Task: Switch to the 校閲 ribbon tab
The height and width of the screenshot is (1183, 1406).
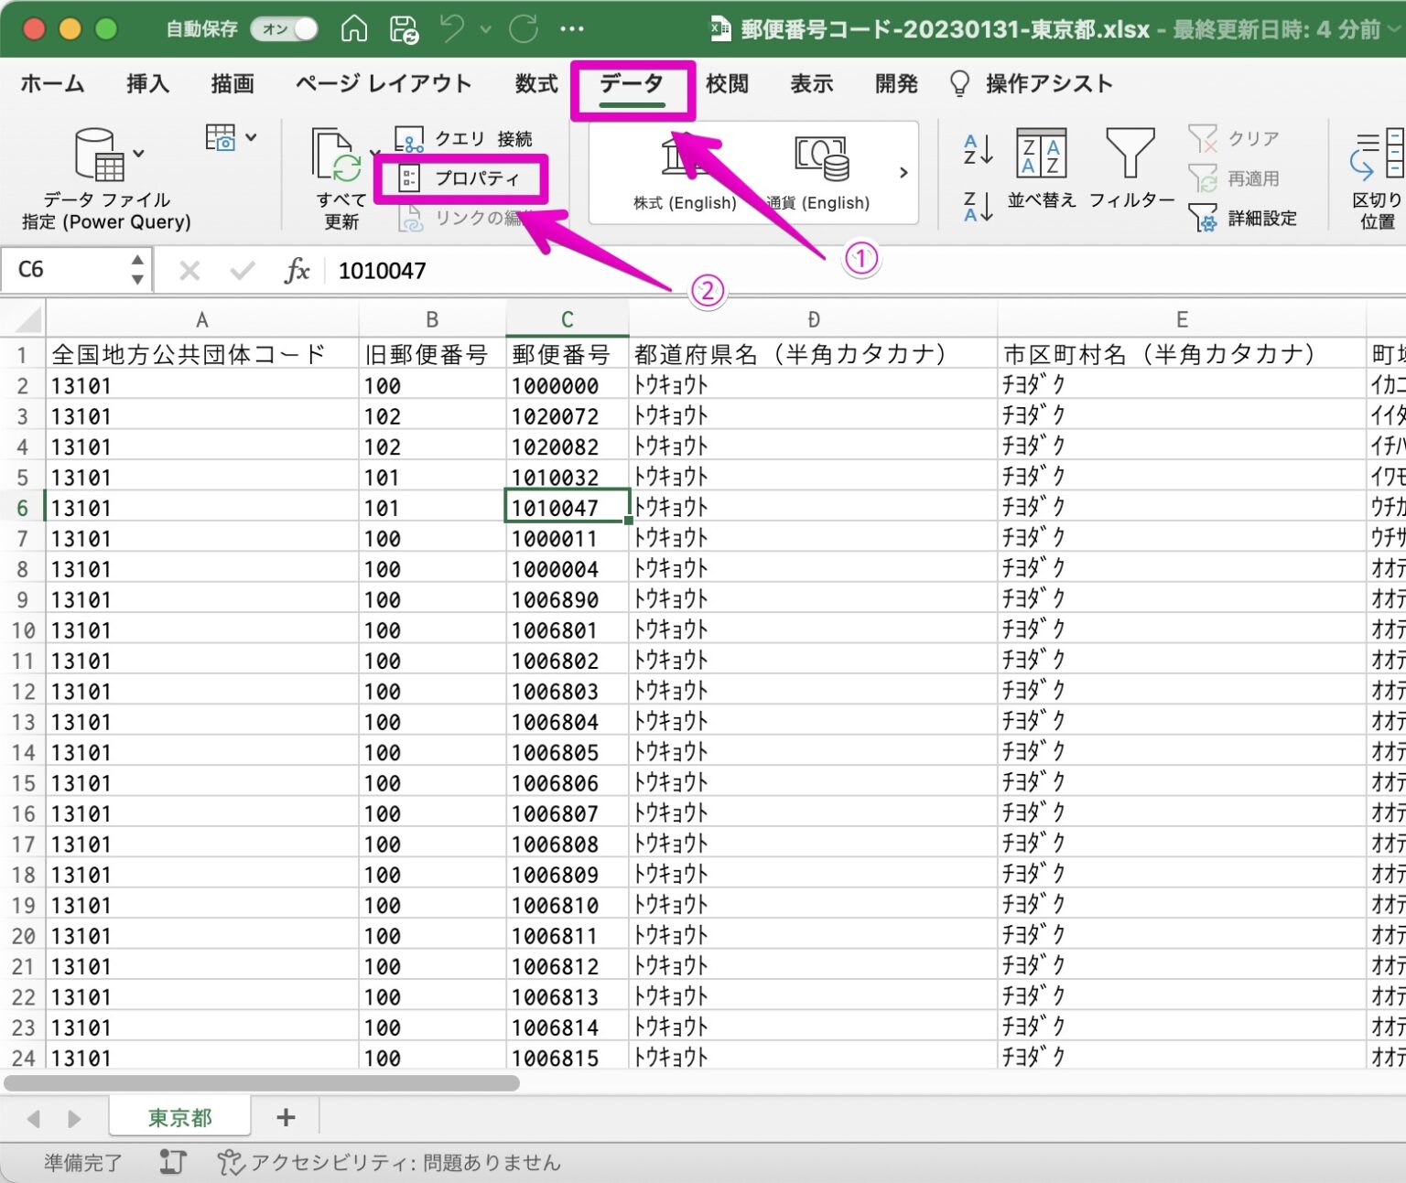Action: tap(728, 83)
